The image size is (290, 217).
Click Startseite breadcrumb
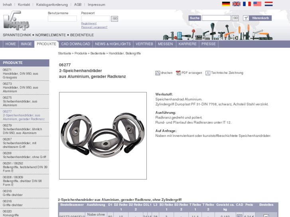pos(65,53)
